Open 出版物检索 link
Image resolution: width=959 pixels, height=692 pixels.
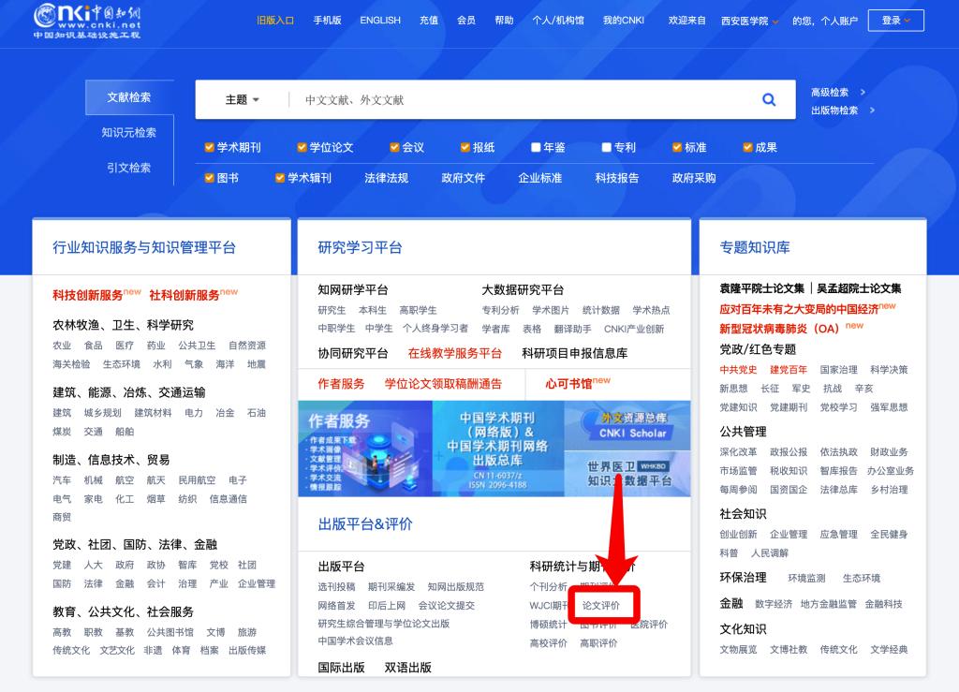click(834, 110)
